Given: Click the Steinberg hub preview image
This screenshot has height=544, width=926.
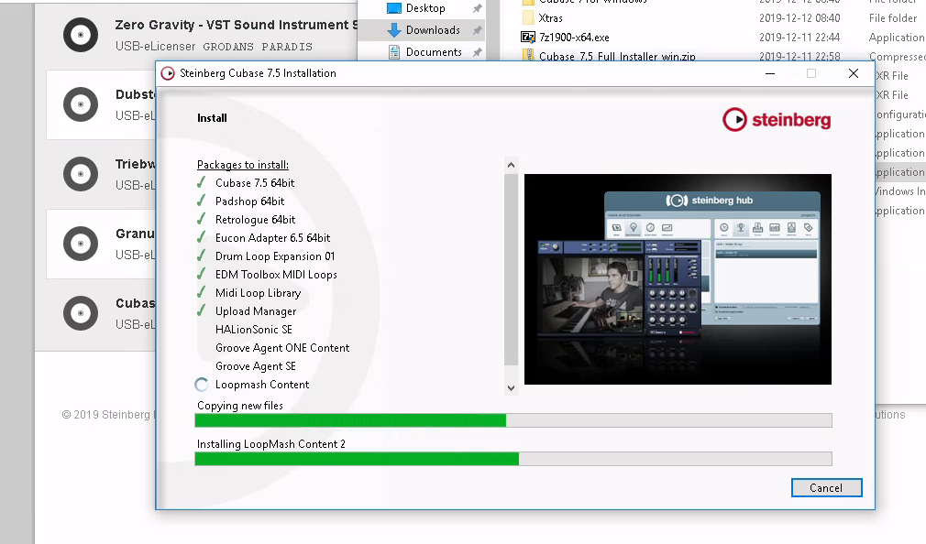Looking at the screenshot, I should [678, 279].
